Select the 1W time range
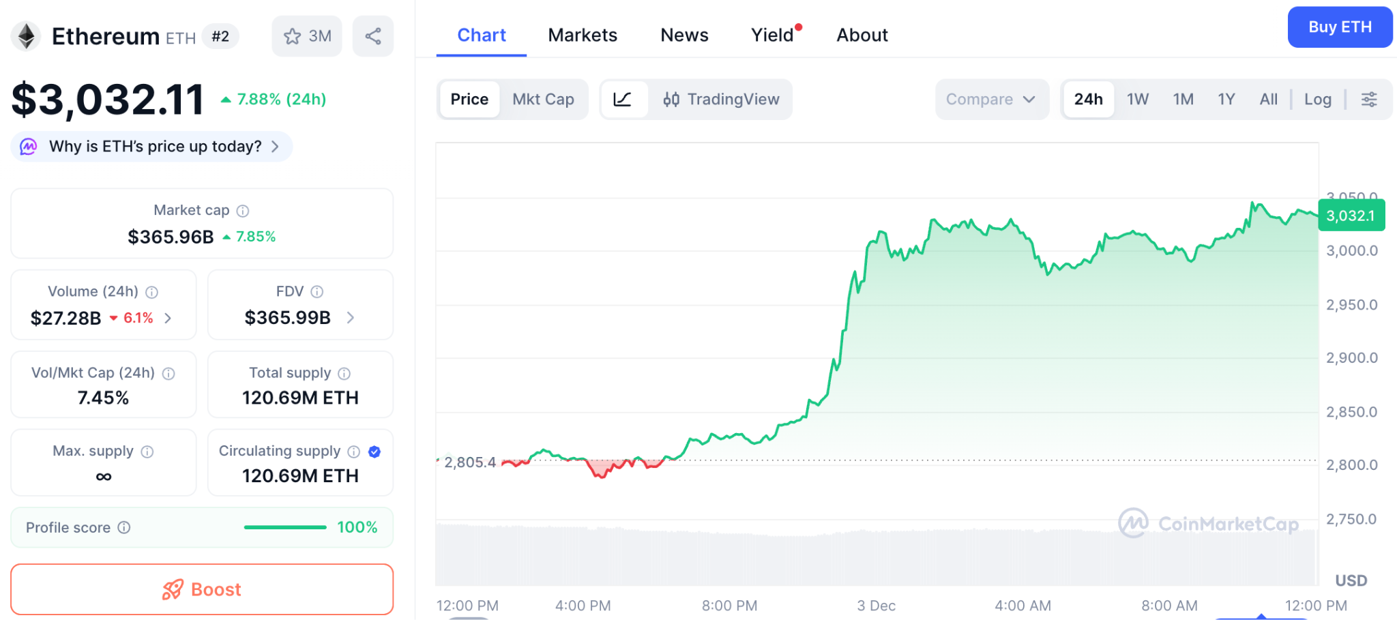 click(1138, 100)
